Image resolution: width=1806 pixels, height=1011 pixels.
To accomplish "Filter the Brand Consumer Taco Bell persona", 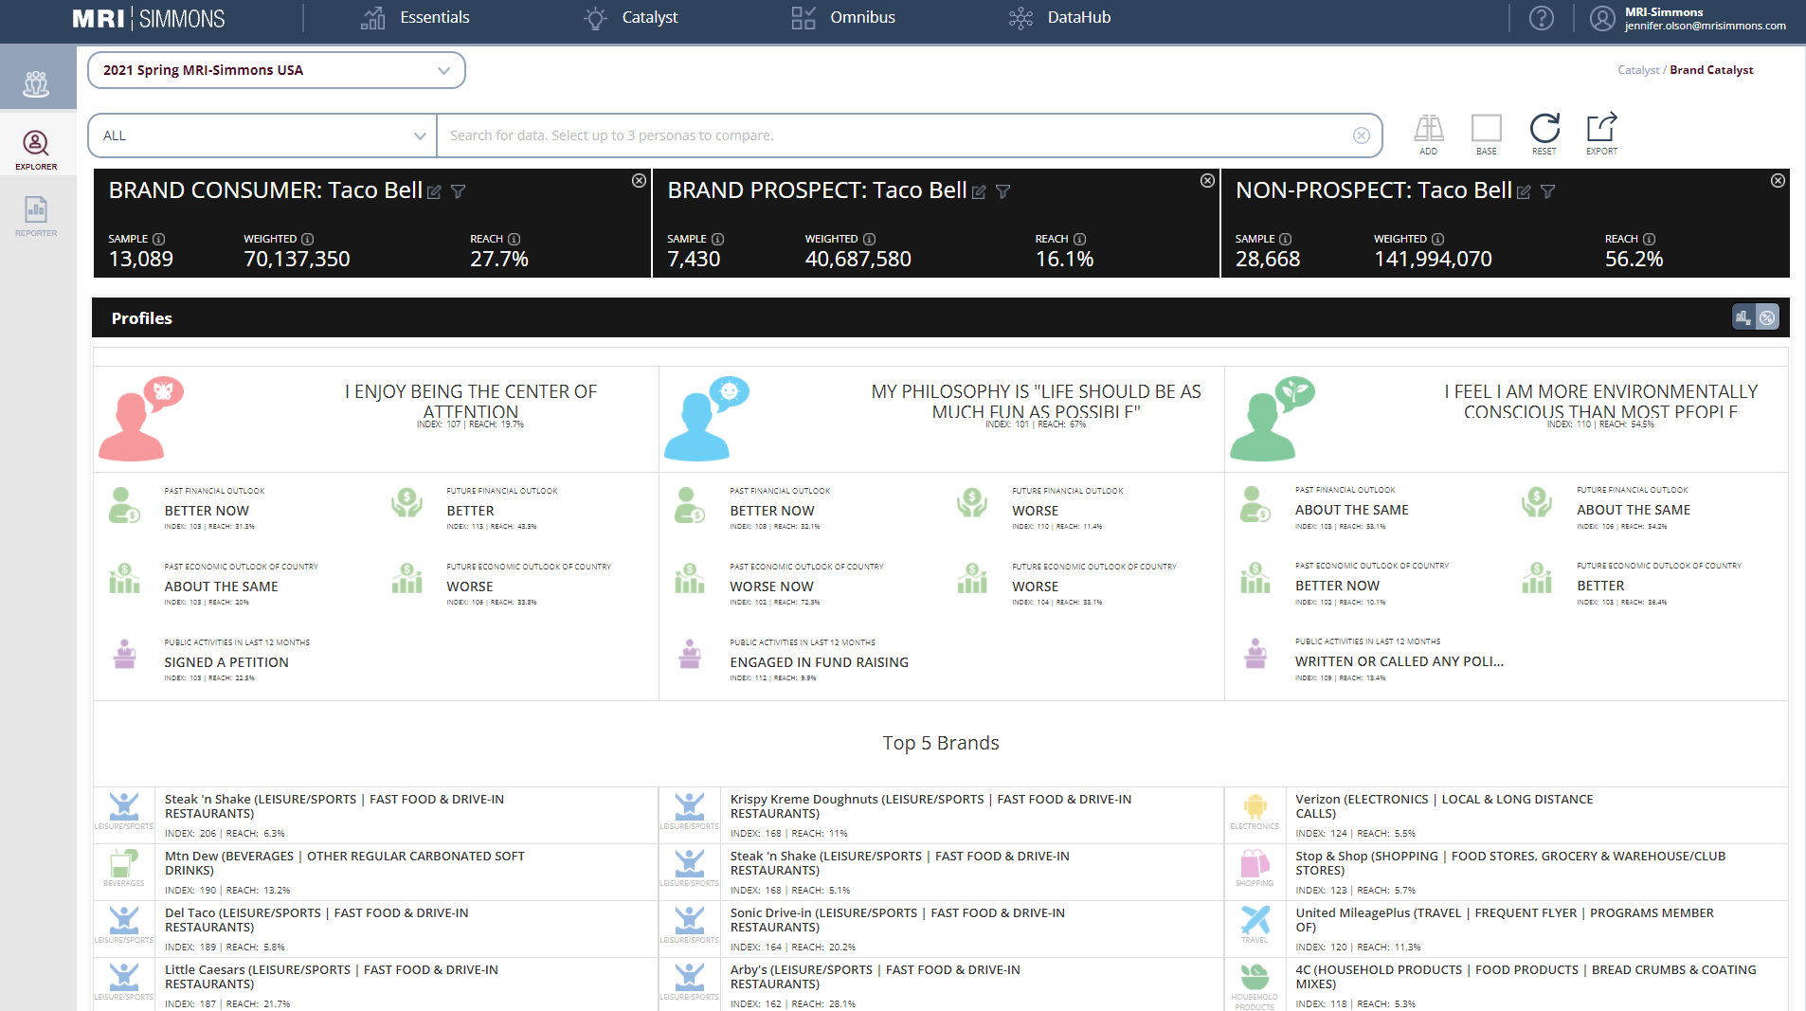I will point(459,192).
